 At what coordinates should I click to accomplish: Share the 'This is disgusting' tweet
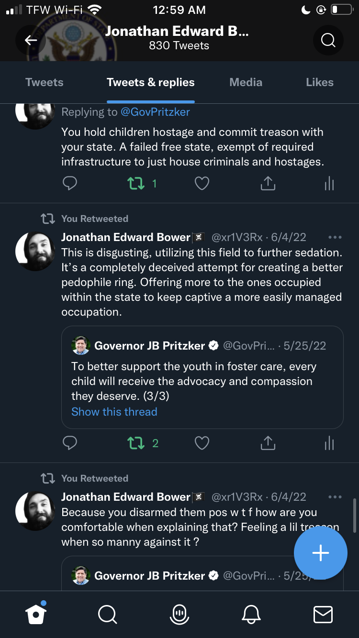point(268,444)
